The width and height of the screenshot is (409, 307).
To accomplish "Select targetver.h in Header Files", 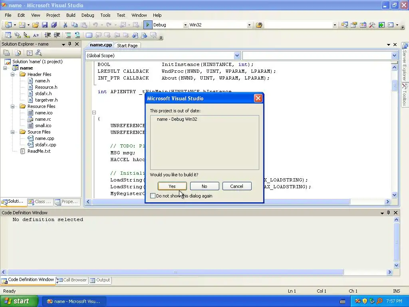I will tap(46, 100).
